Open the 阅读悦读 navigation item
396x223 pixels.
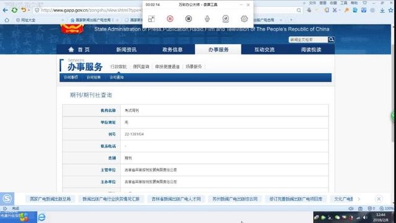311,50
